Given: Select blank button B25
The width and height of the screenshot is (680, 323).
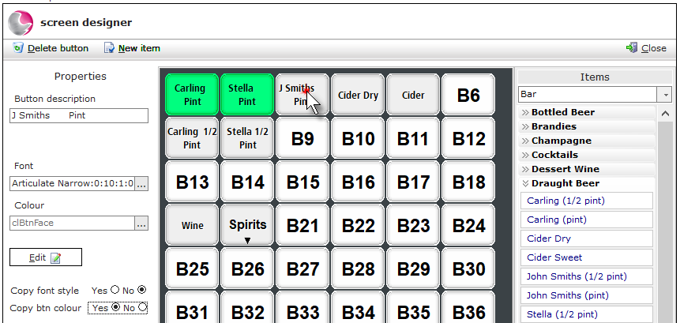Looking at the screenshot, I should 192,269.
